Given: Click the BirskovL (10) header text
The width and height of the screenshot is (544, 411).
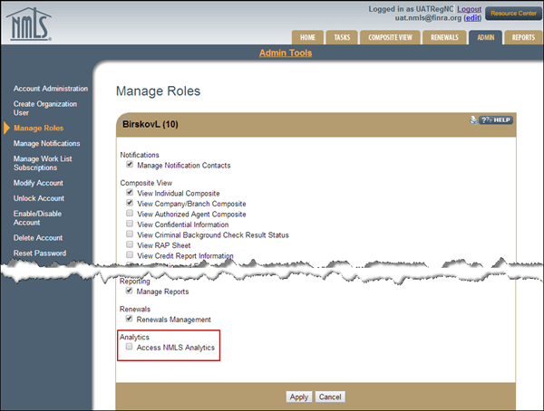Looking at the screenshot, I should coord(151,124).
